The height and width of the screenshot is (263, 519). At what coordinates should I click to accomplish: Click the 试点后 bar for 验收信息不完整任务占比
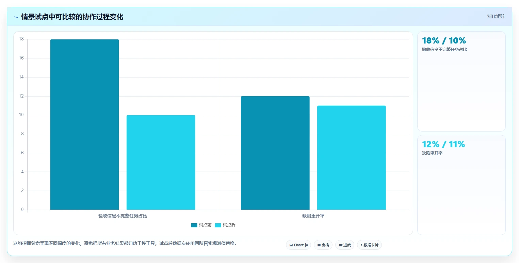click(x=161, y=162)
